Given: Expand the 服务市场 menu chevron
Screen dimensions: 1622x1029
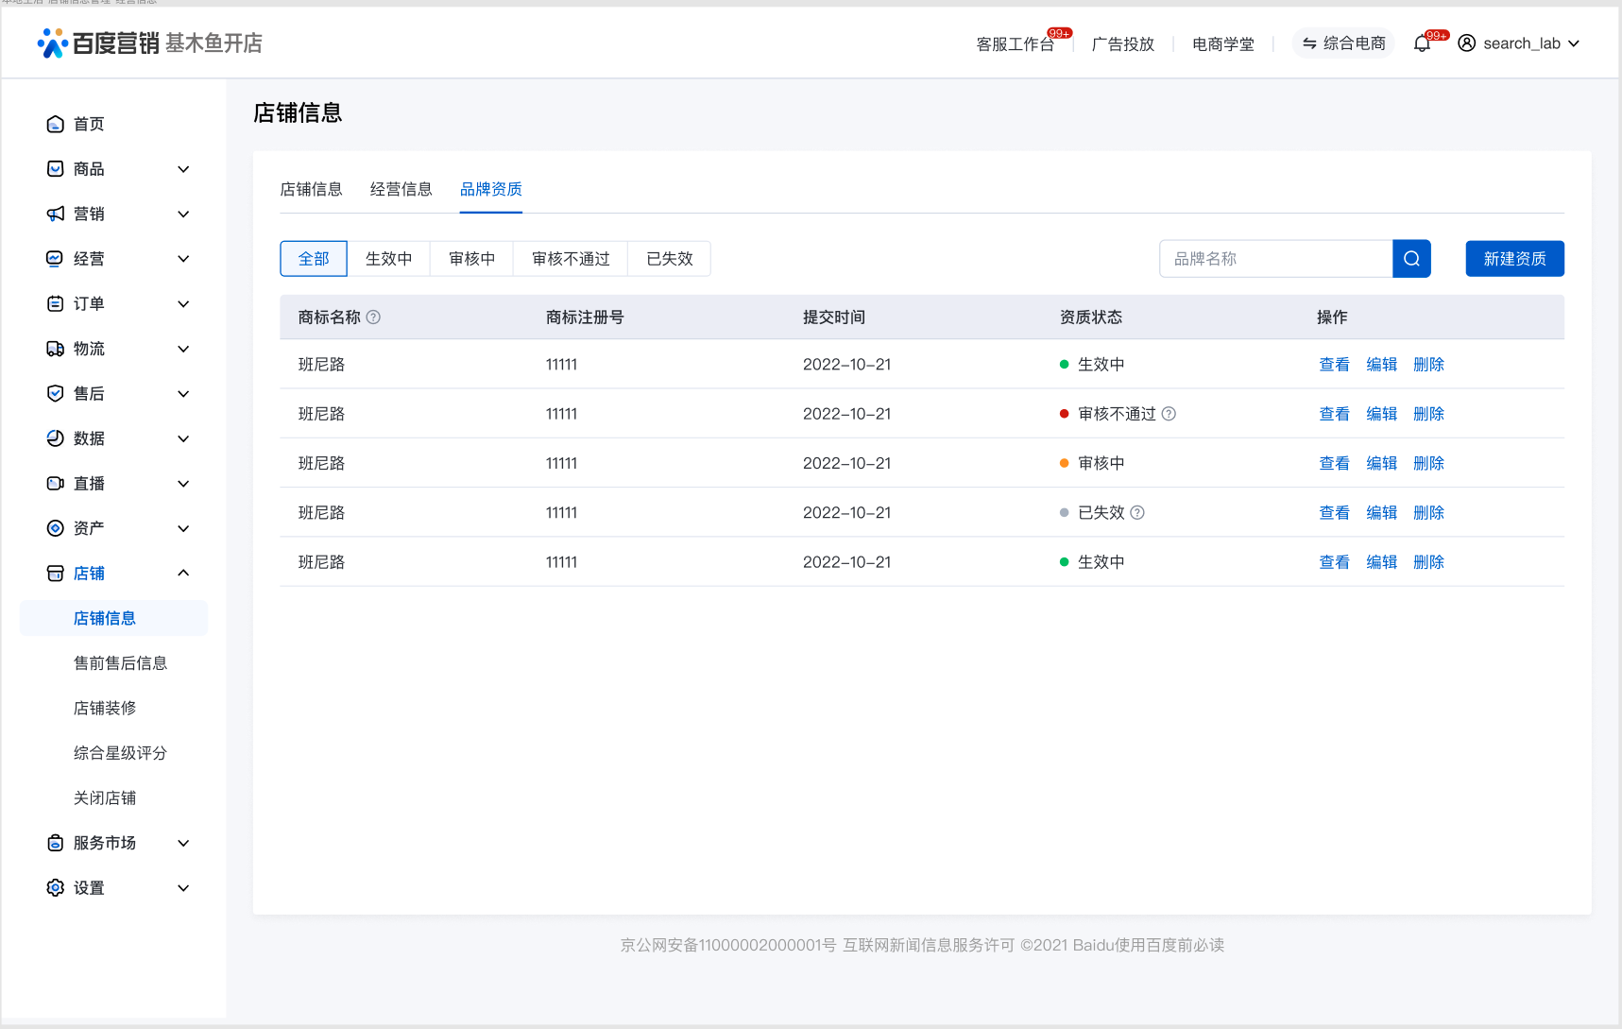Looking at the screenshot, I should click(x=183, y=843).
